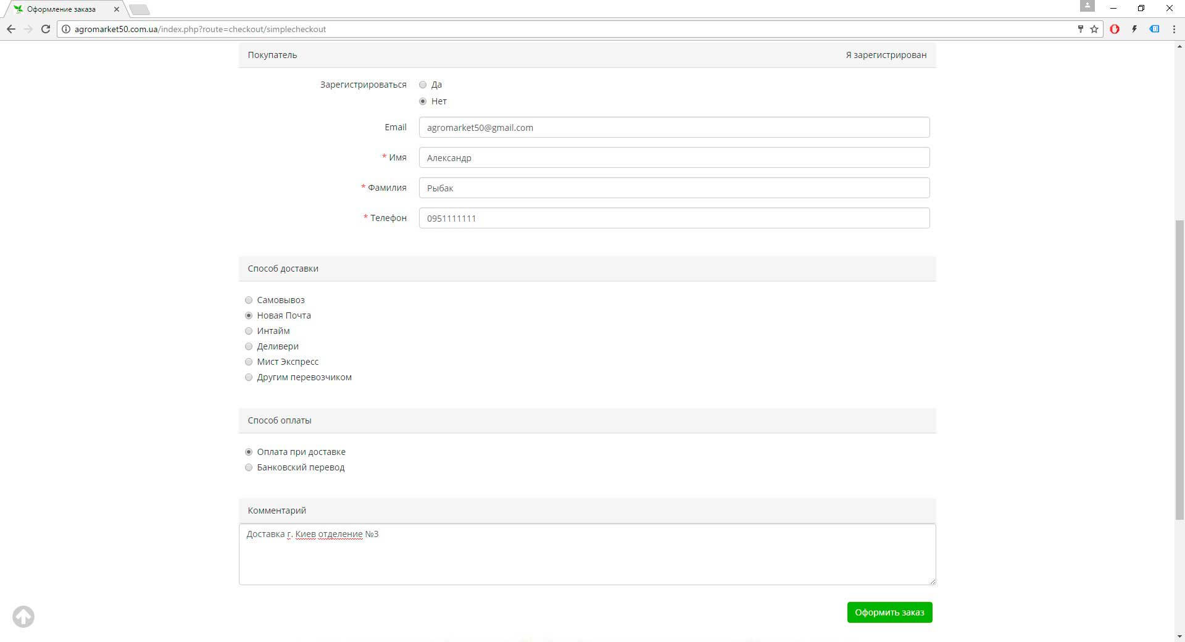Reload the checkout page

45,29
